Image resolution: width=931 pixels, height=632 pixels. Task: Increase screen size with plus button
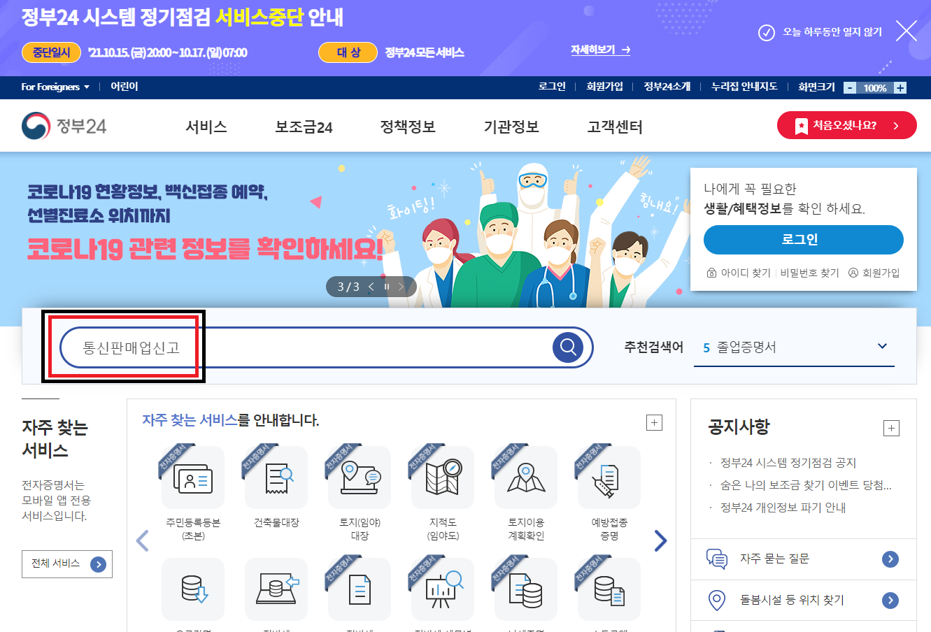pos(900,87)
